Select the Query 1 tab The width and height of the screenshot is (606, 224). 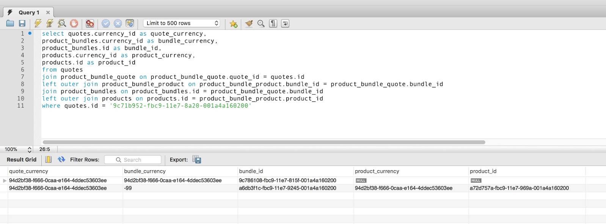[x=29, y=13]
